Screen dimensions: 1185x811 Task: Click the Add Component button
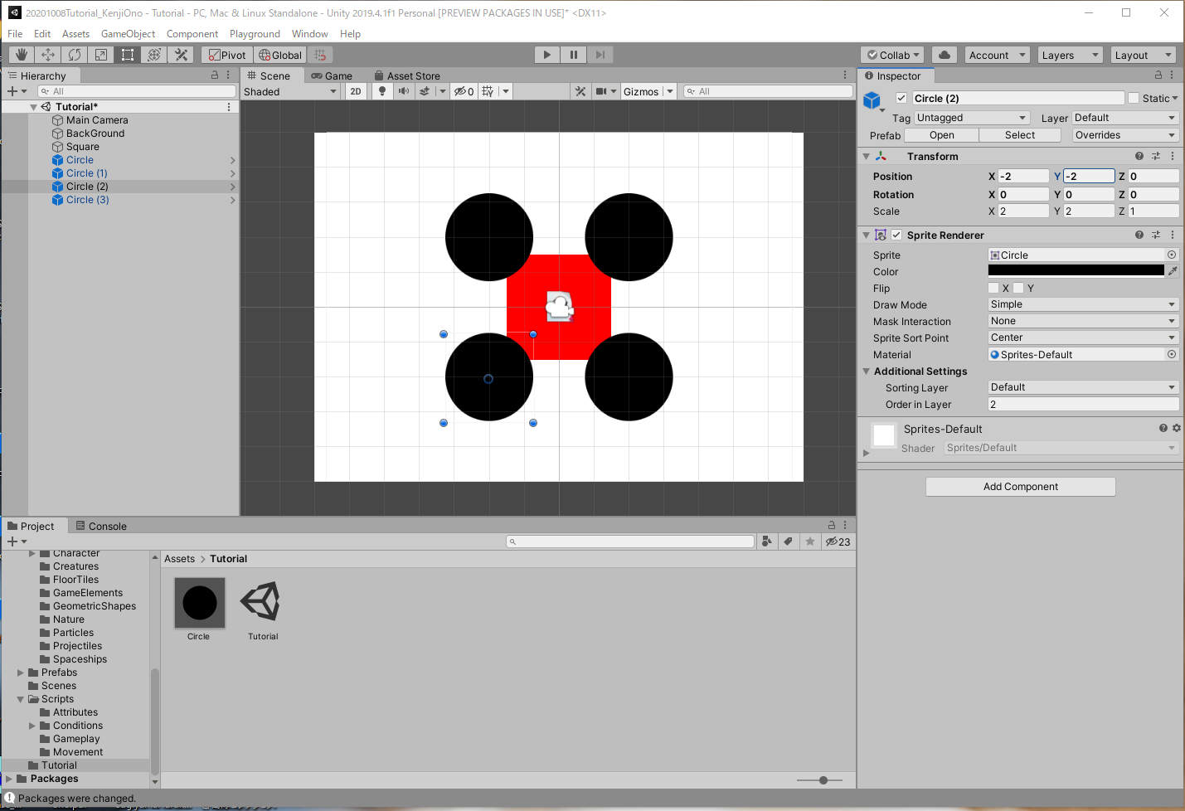(1021, 487)
